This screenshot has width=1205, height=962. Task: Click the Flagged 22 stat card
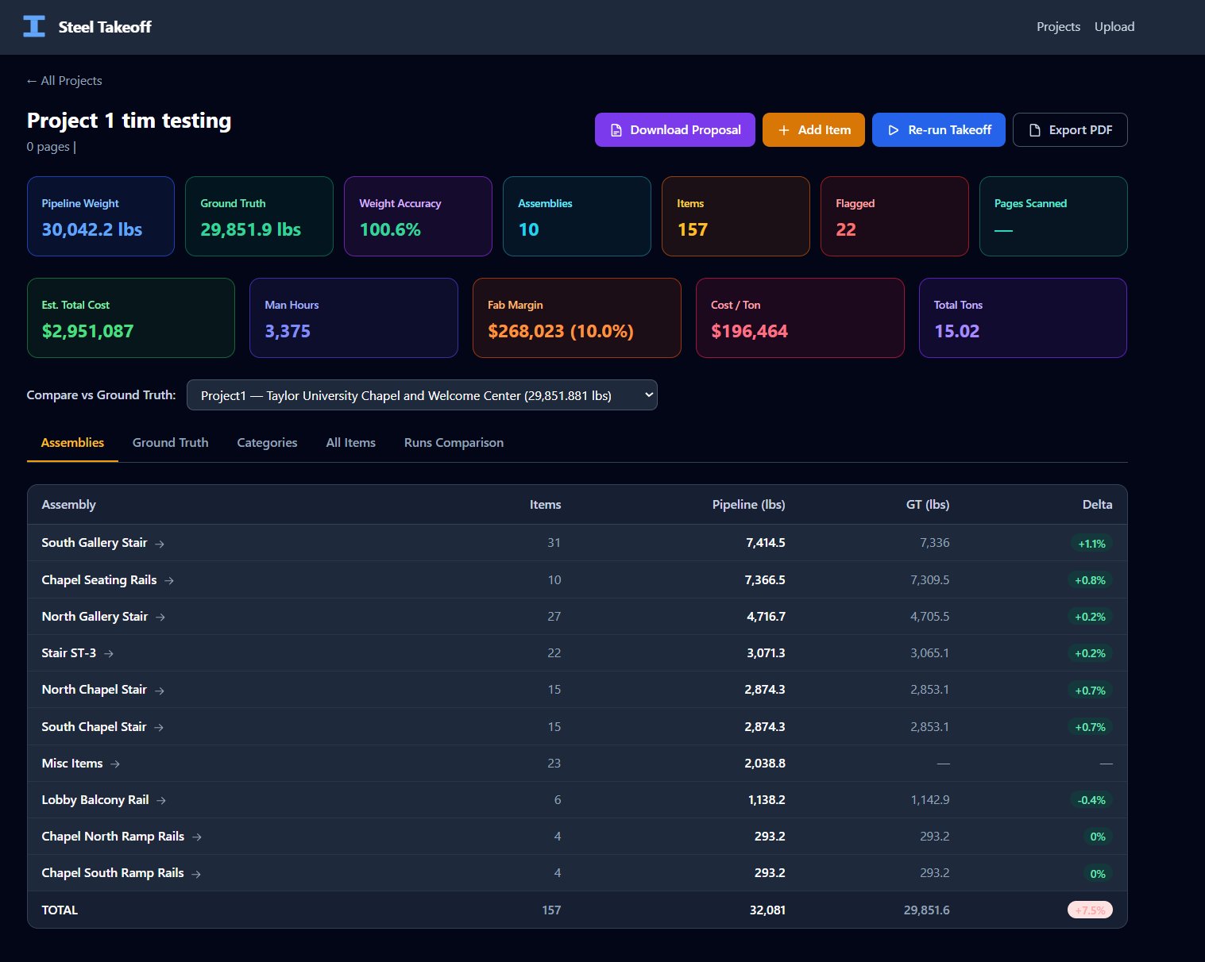click(894, 217)
